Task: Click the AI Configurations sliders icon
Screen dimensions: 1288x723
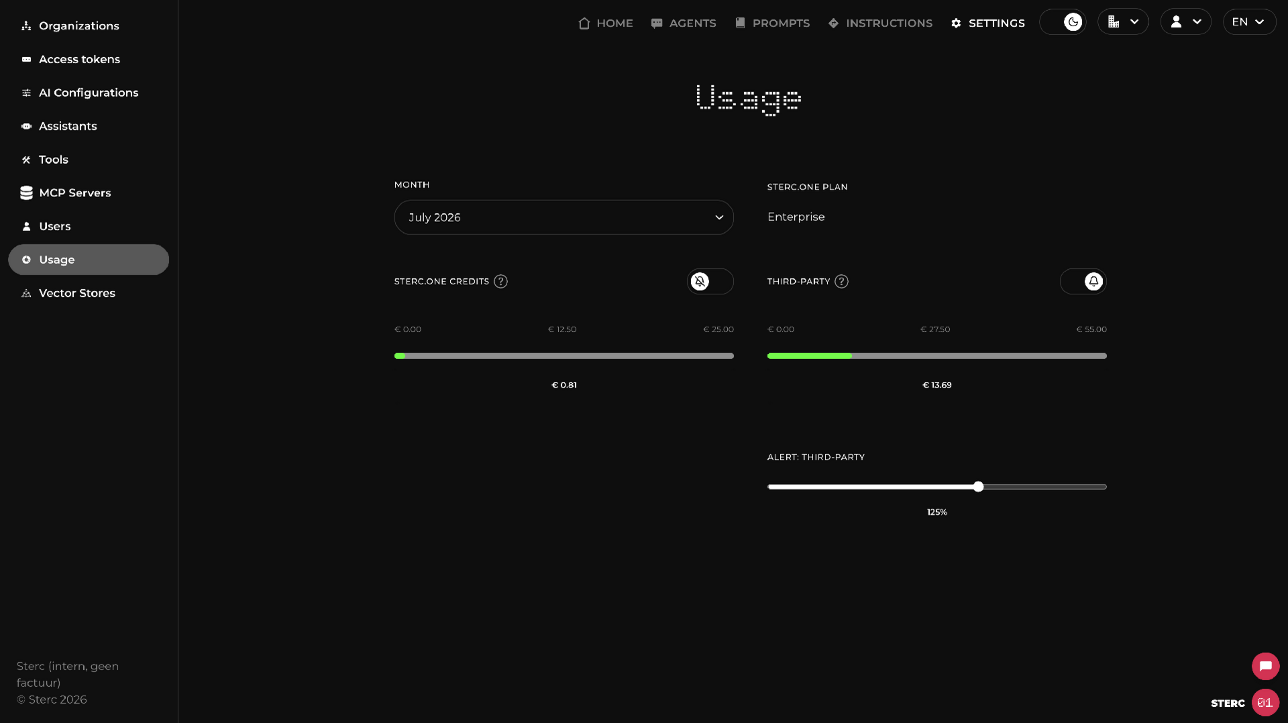Action: [x=26, y=93]
